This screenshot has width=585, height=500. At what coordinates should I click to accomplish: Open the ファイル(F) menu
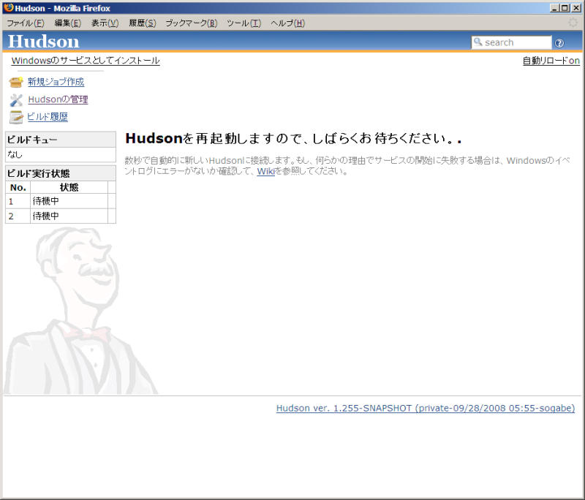click(x=26, y=23)
